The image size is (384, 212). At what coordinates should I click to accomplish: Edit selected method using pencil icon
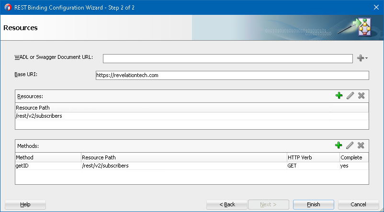pos(350,145)
